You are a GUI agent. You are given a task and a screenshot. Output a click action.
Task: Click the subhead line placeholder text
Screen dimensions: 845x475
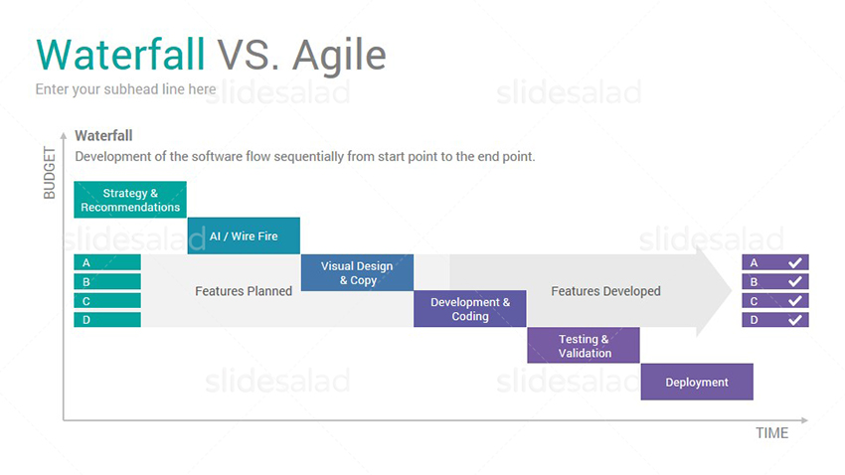125,88
